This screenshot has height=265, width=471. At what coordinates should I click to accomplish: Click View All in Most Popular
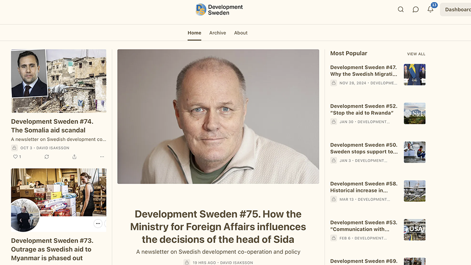click(x=416, y=54)
